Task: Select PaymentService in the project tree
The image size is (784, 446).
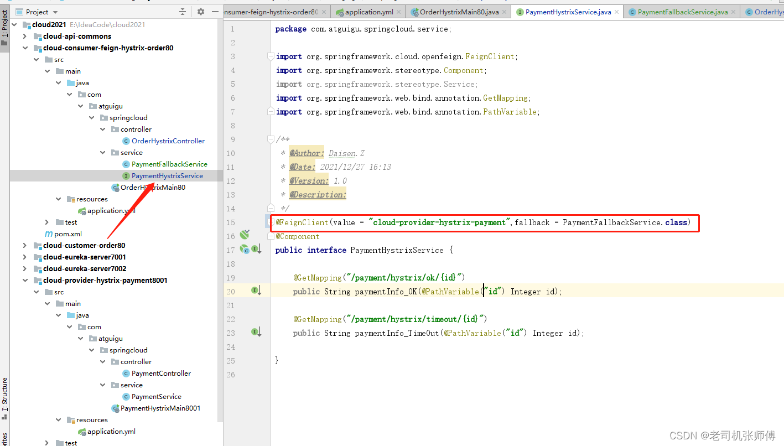Action: 156,396
